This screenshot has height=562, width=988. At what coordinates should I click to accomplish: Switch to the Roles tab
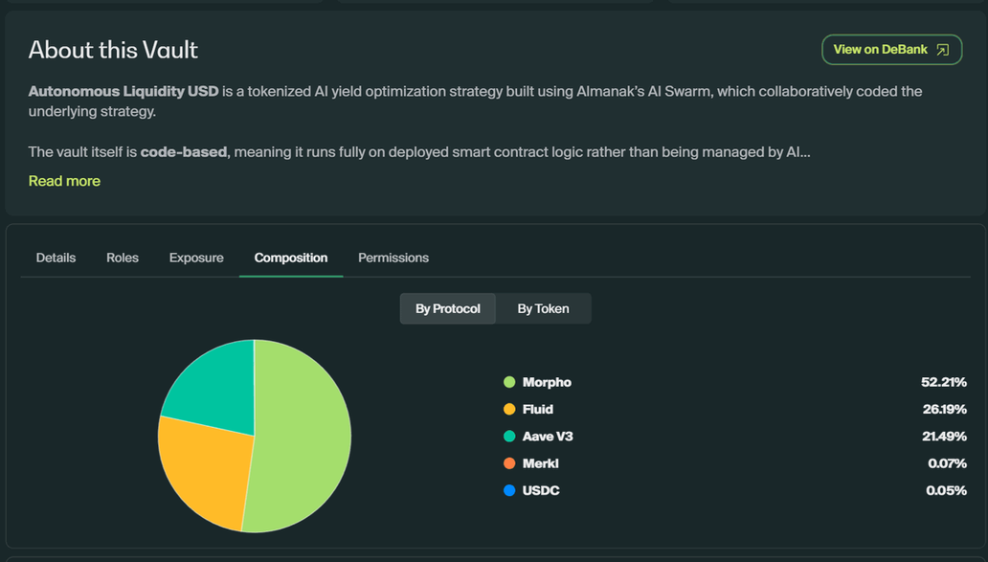coord(123,258)
